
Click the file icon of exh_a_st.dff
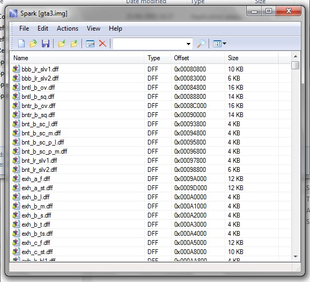[x=16, y=188]
